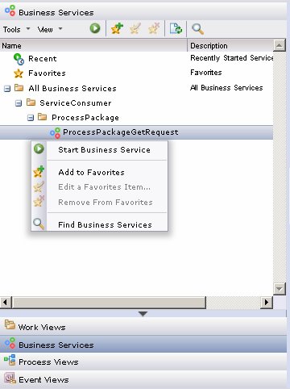Click the magnifying glass Find toolbar icon
290x389 pixels.
(x=197, y=28)
